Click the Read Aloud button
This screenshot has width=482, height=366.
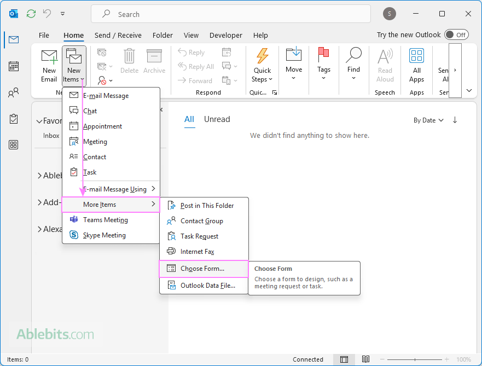coord(385,66)
